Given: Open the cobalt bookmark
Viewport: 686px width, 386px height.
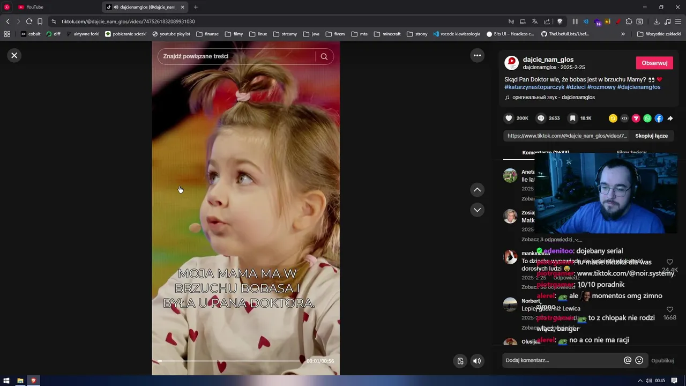Looking at the screenshot, I should click(30, 34).
